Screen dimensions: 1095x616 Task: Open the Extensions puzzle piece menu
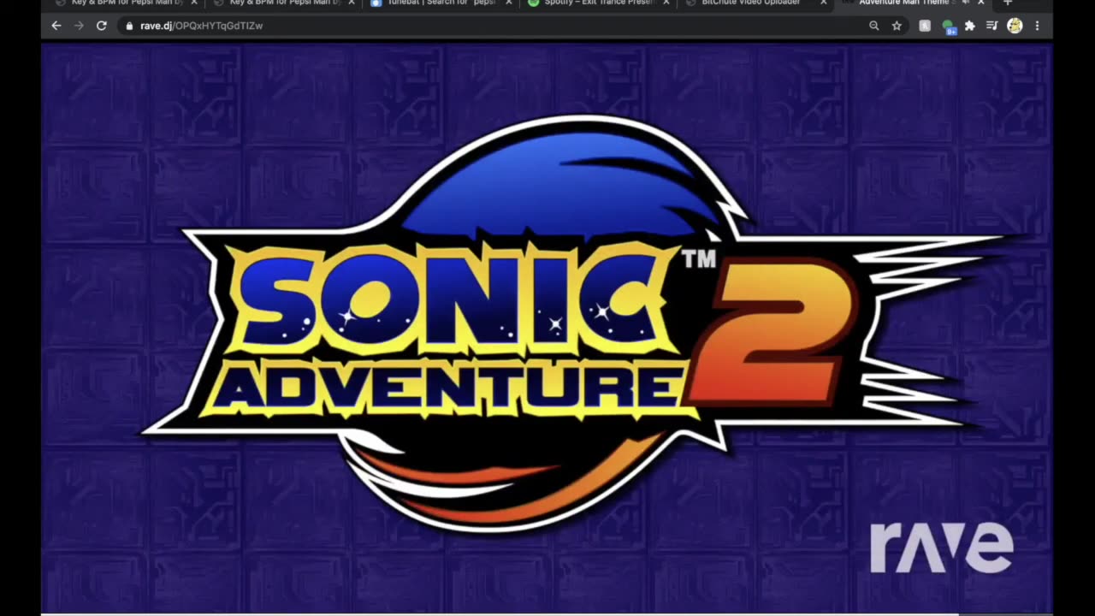(969, 26)
